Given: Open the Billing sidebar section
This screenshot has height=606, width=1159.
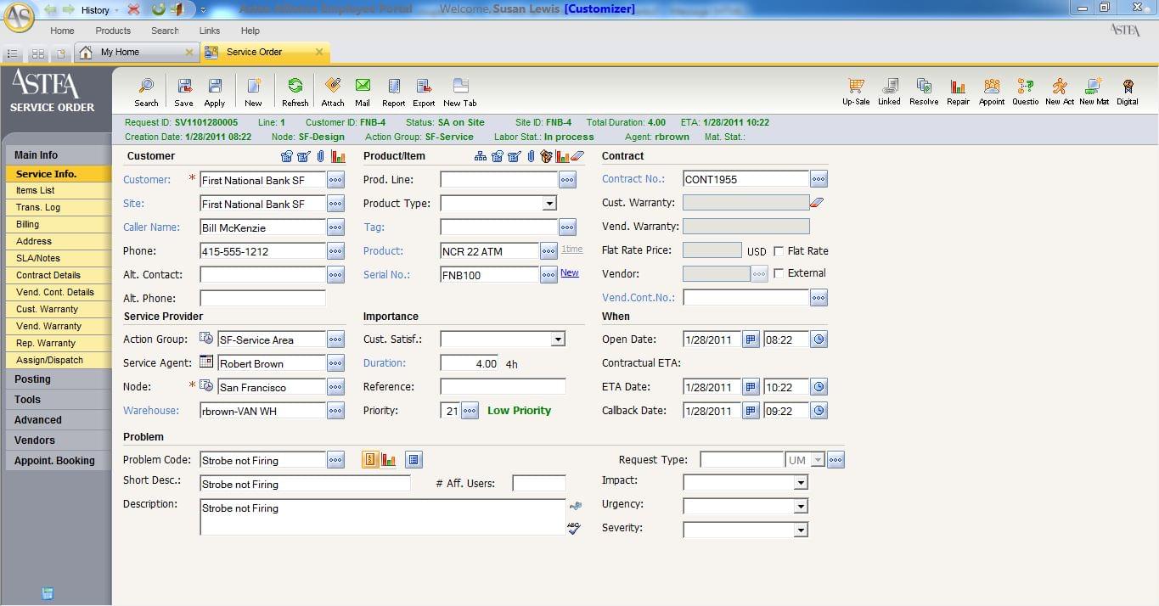Looking at the screenshot, I should (x=28, y=224).
